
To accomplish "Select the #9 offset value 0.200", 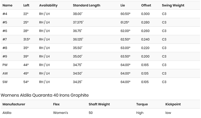I will pyautogui.click(x=145, y=56).
